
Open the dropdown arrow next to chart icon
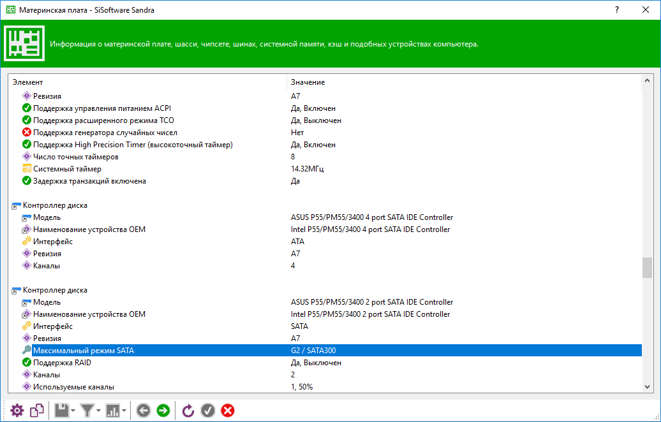click(124, 411)
